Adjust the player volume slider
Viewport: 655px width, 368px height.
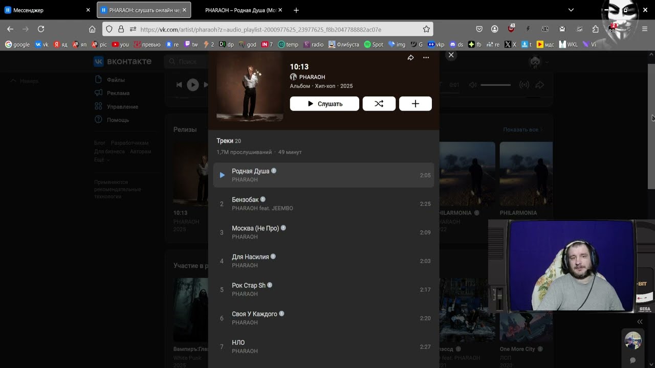click(x=495, y=85)
